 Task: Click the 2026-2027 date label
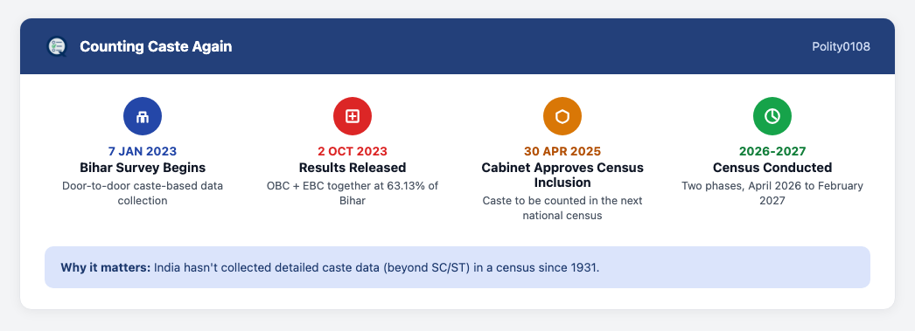coord(772,151)
